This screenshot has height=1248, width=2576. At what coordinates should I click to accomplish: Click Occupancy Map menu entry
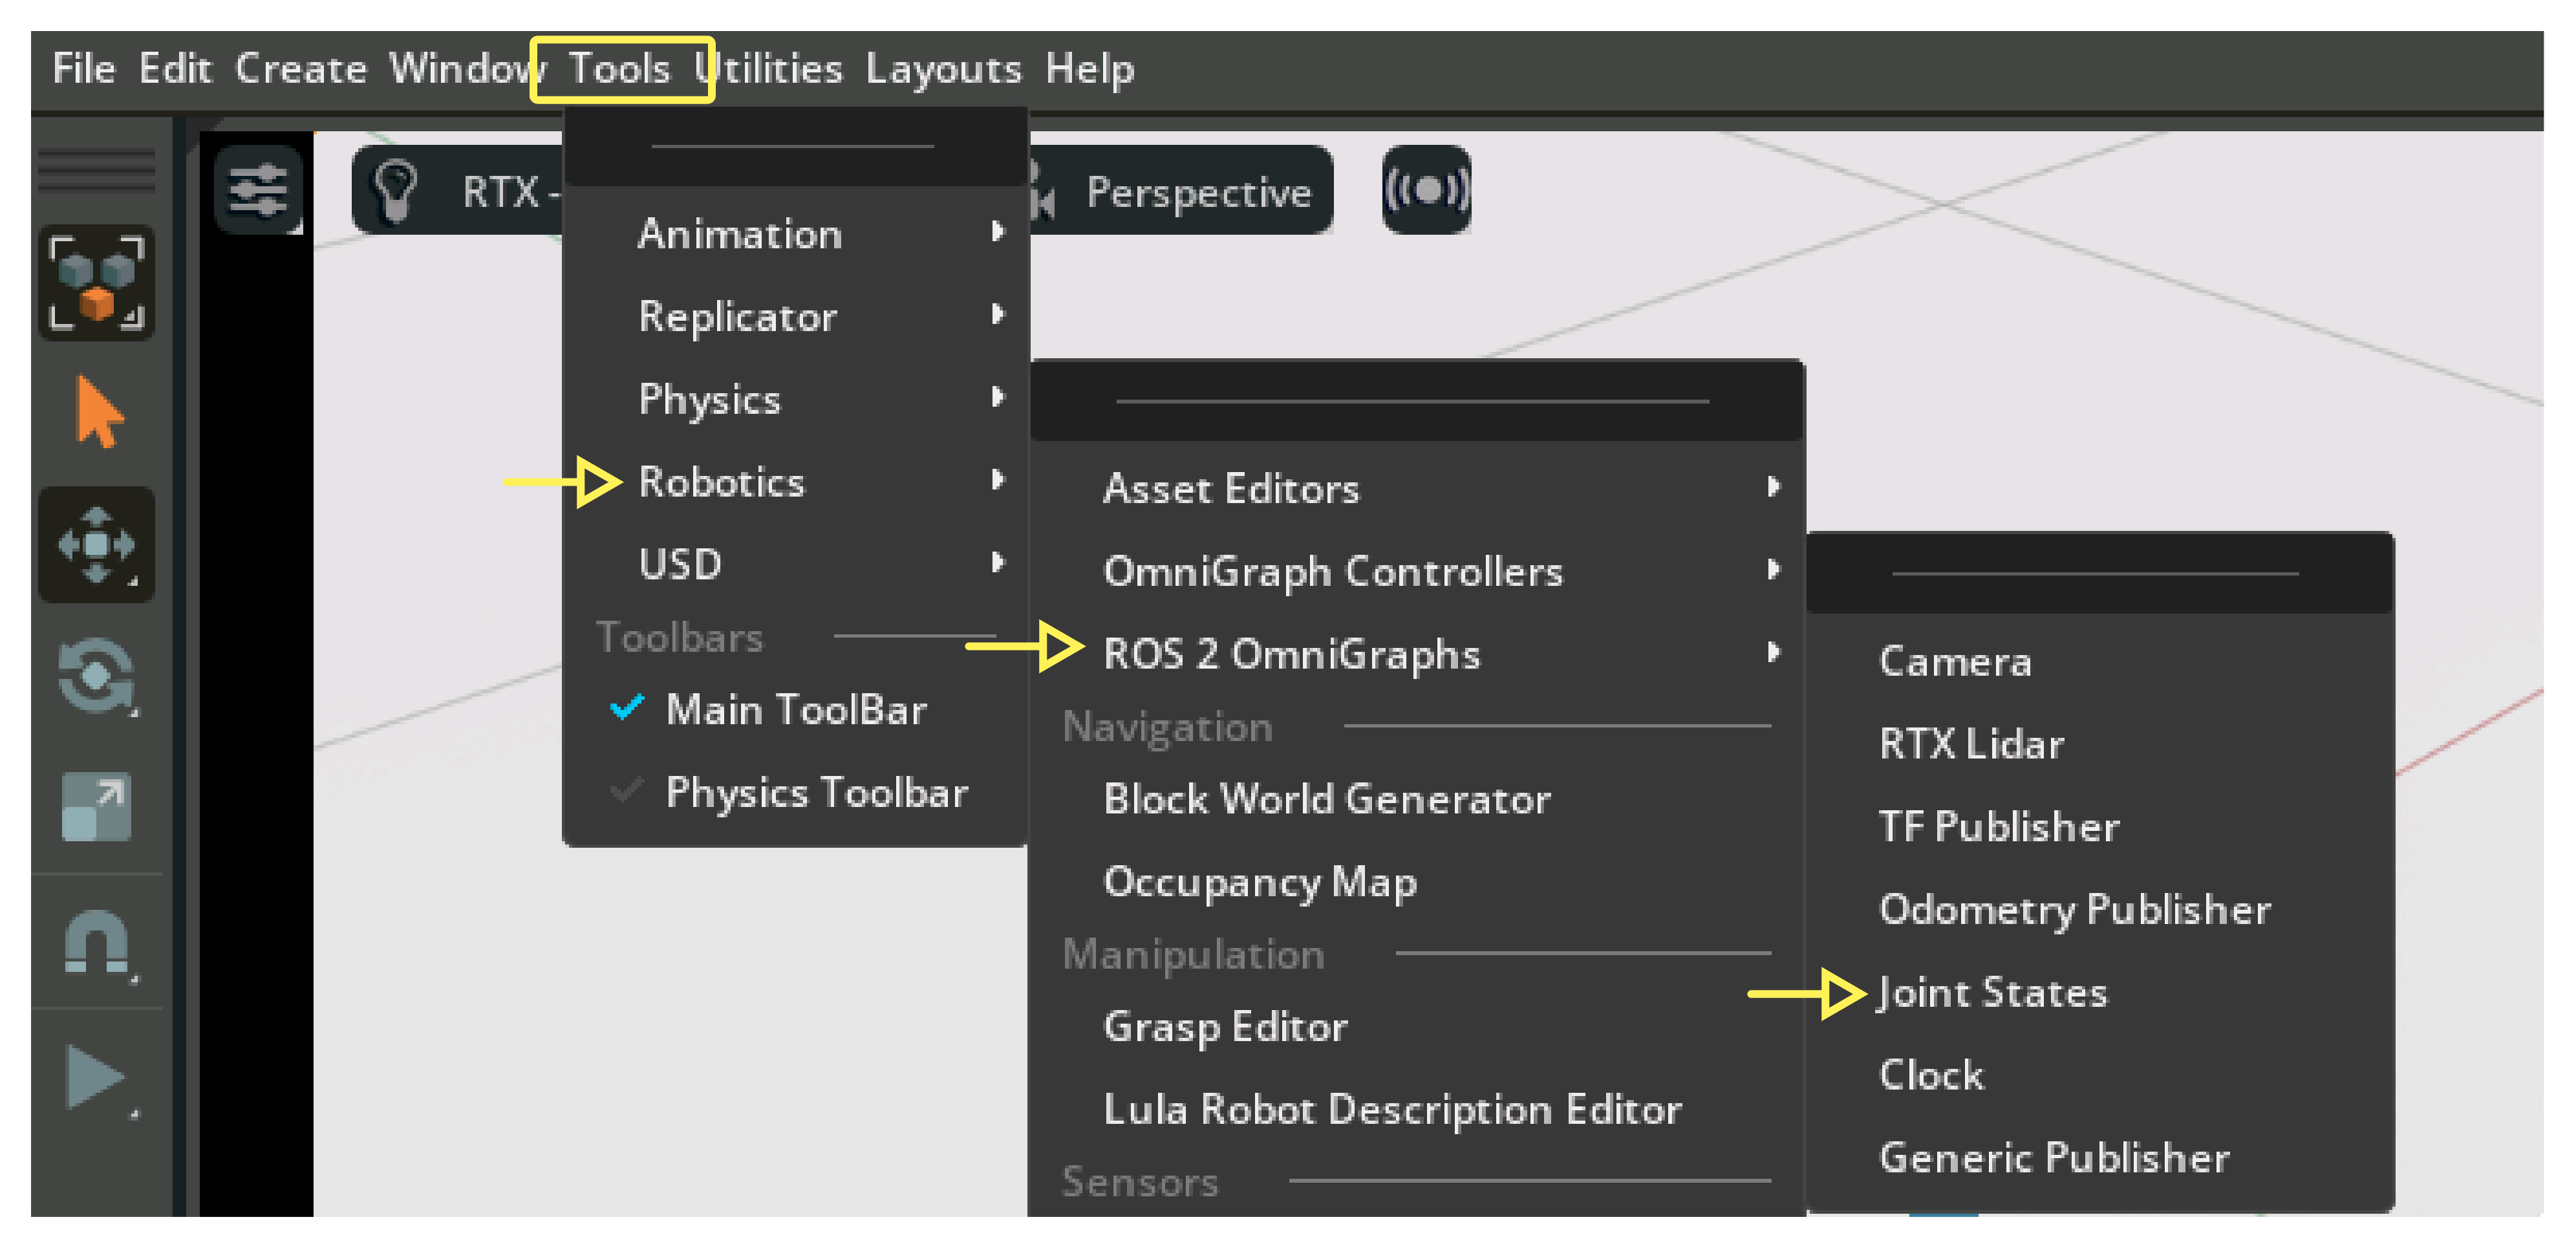[x=1260, y=882]
